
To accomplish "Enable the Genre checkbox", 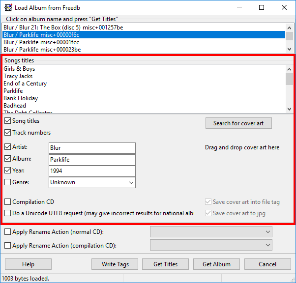I will coord(7,182).
